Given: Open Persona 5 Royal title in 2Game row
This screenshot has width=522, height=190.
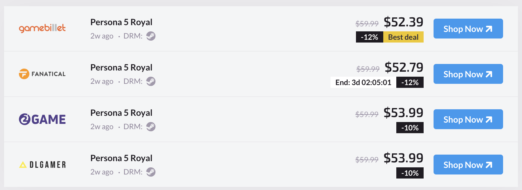Looking at the screenshot, I should pyautogui.click(x=121, y=113).
